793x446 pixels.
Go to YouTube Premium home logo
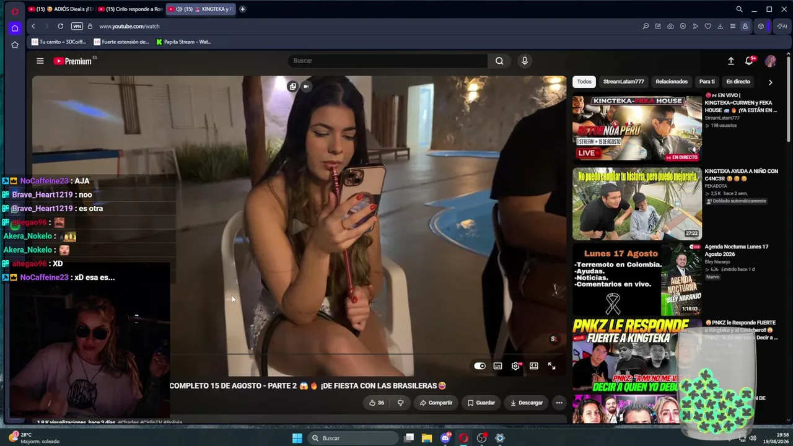click(x=72, y=61)
